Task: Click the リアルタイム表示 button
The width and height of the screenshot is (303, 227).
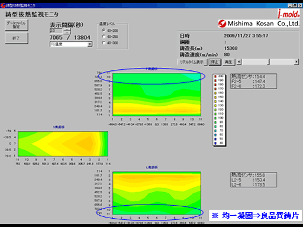Action: (192, 62)
